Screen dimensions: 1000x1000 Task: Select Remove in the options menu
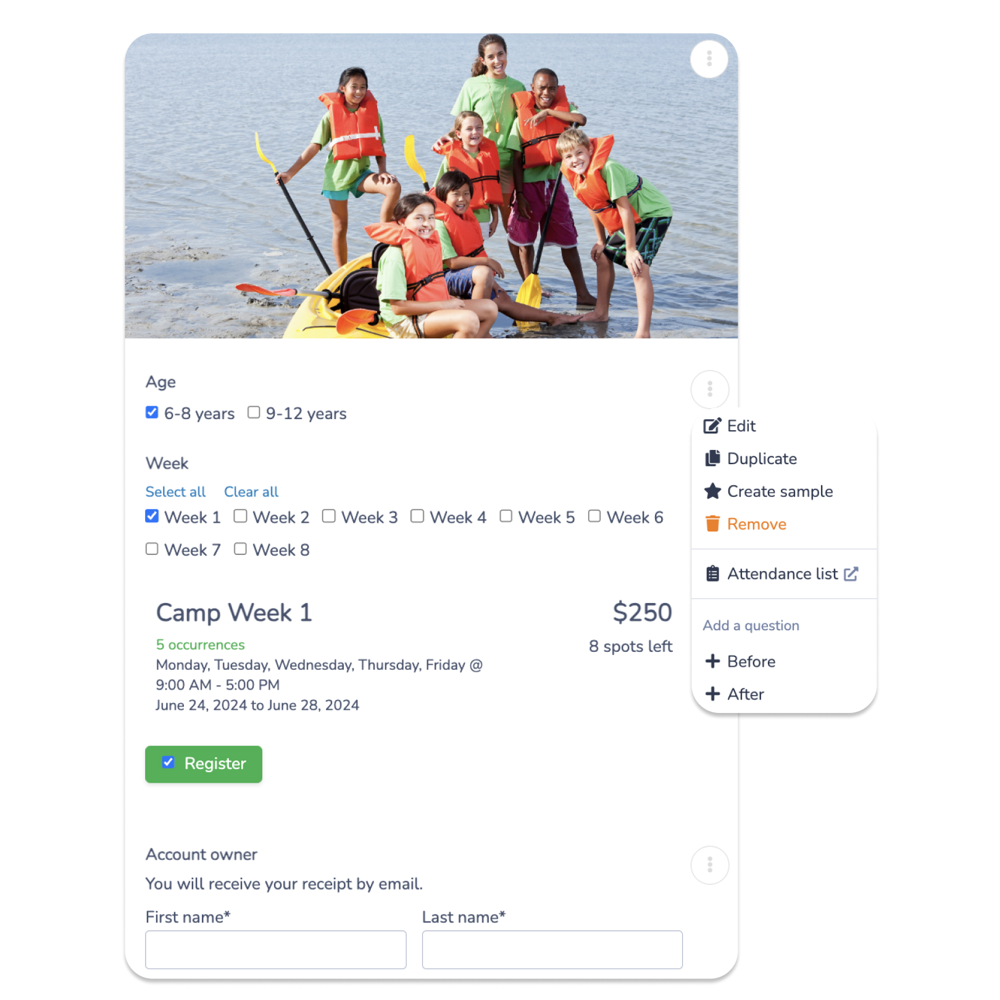[756, 524]
